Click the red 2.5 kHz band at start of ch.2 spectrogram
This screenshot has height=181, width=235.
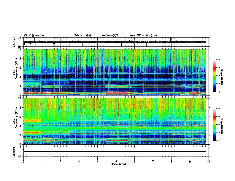pos(32,132)
